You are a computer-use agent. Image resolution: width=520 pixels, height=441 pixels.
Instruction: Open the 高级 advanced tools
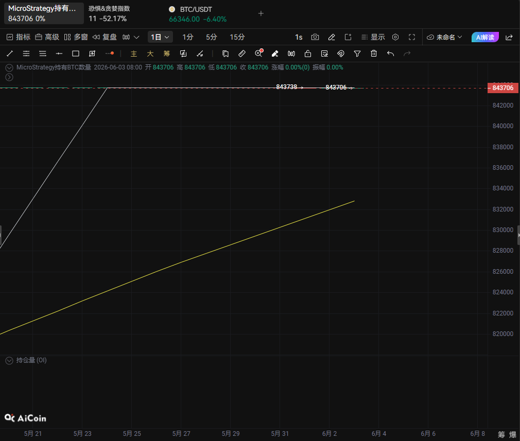(x=47, y=37)
